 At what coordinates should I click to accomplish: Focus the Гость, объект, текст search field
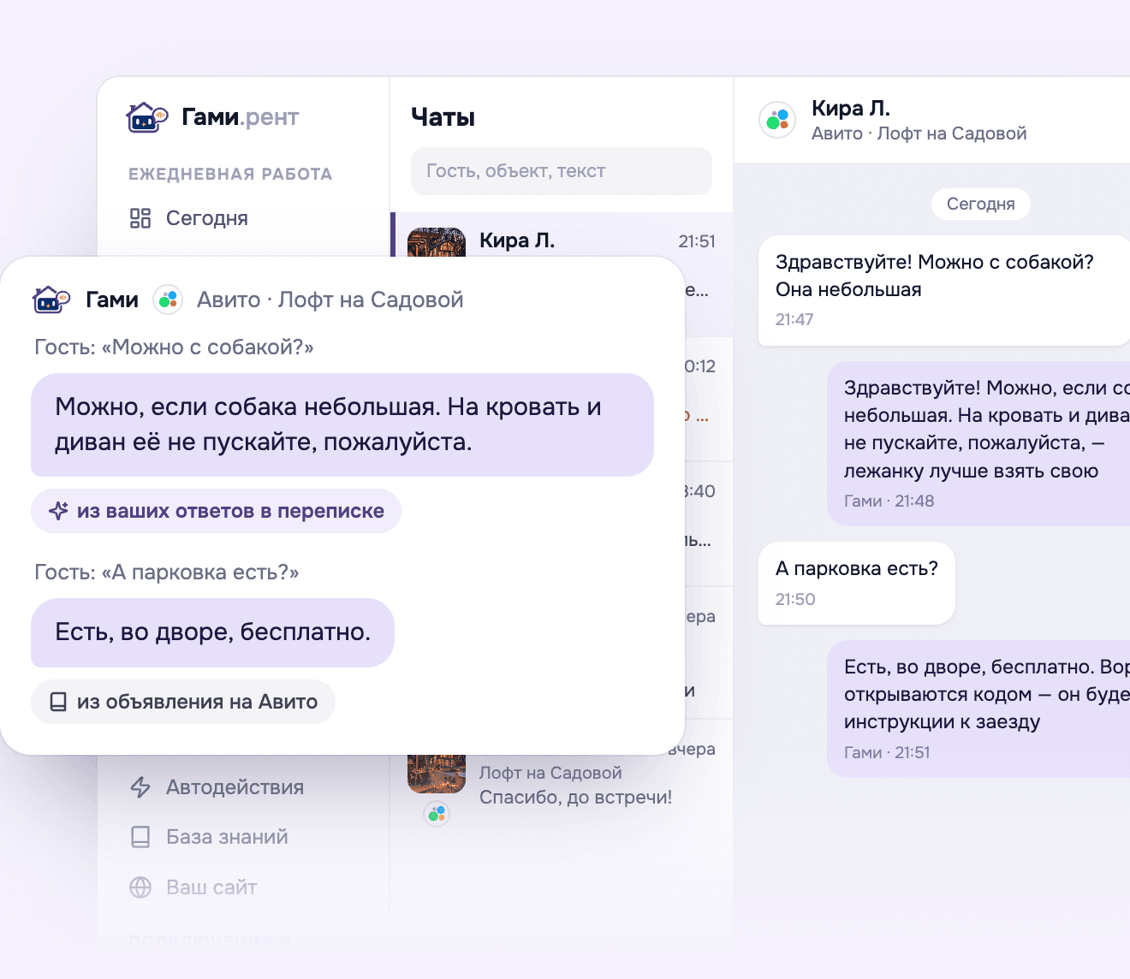point(562,171)
